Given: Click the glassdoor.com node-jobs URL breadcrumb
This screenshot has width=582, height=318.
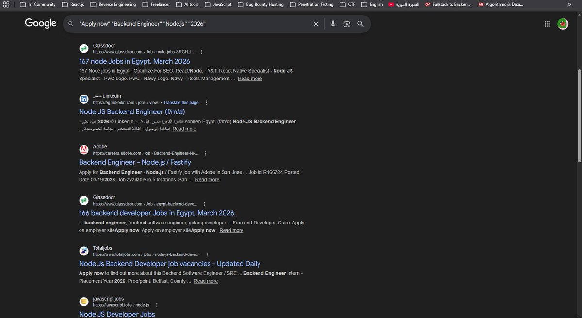Looking at the screenshot, I should pyautogui.click(x=144, y=52).
